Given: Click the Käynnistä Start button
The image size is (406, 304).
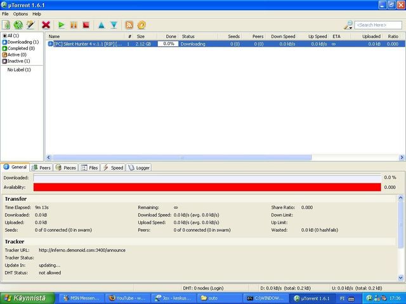Looking at the screenshot, I should (x=27, y=298).
